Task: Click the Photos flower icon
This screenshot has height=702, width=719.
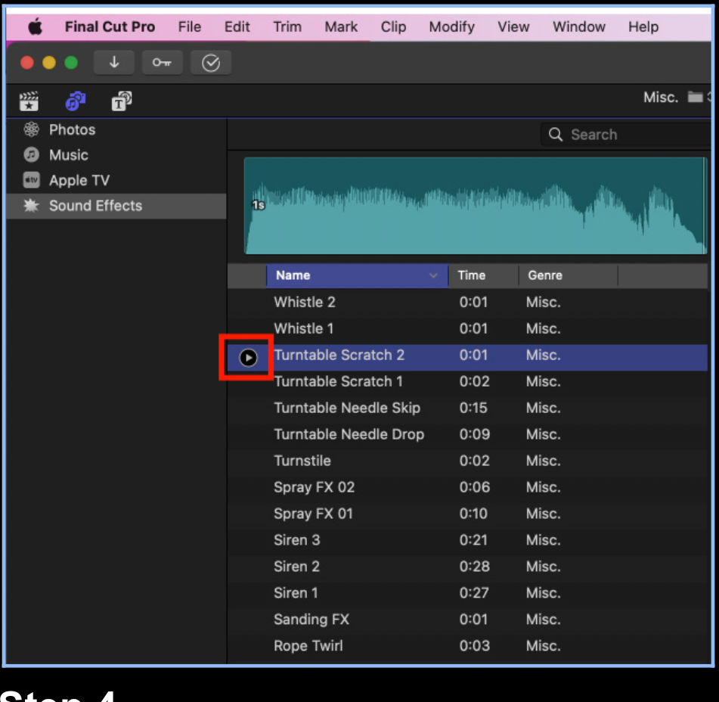Action: coord(31,130)
